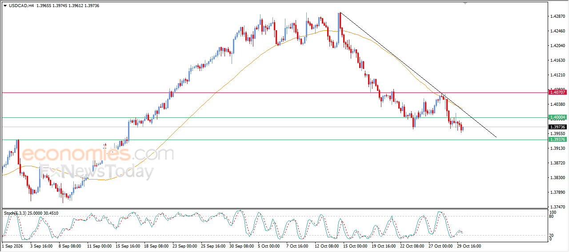The height and width of the screenshot is (252, 569).
Task: Click the 1.37890 price scale value
Action: (x=557, y=192)
